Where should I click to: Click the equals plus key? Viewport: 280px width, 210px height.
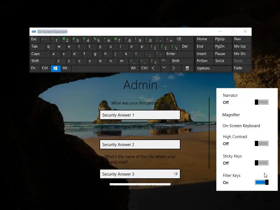170,39
